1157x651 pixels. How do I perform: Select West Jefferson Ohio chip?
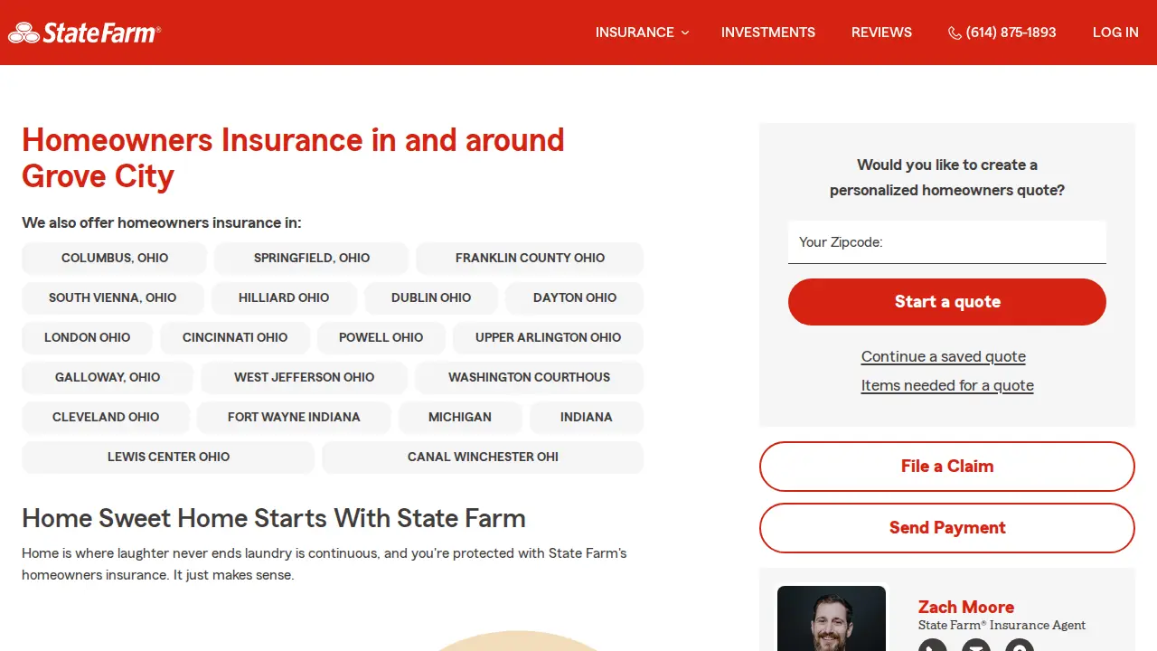click(x=305, y=377)
